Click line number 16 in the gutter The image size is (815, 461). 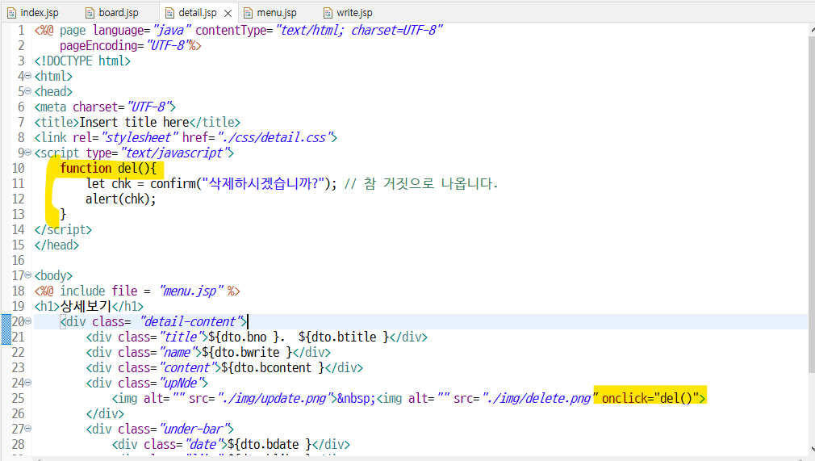tap(19, 260)
